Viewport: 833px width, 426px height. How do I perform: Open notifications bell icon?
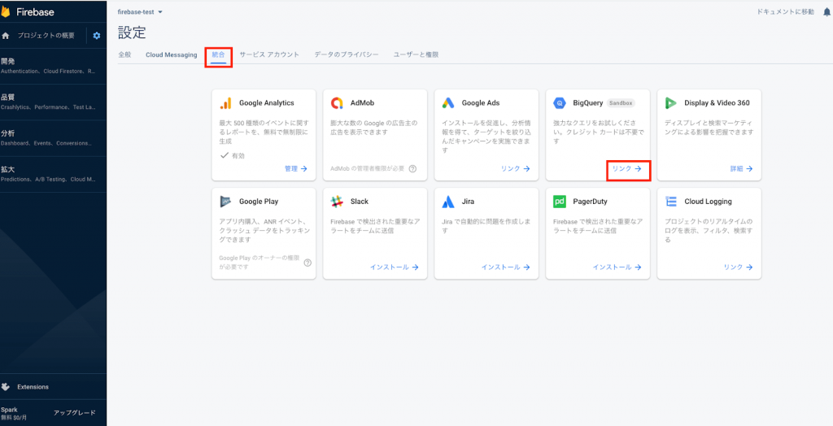[x=826, y=11]
